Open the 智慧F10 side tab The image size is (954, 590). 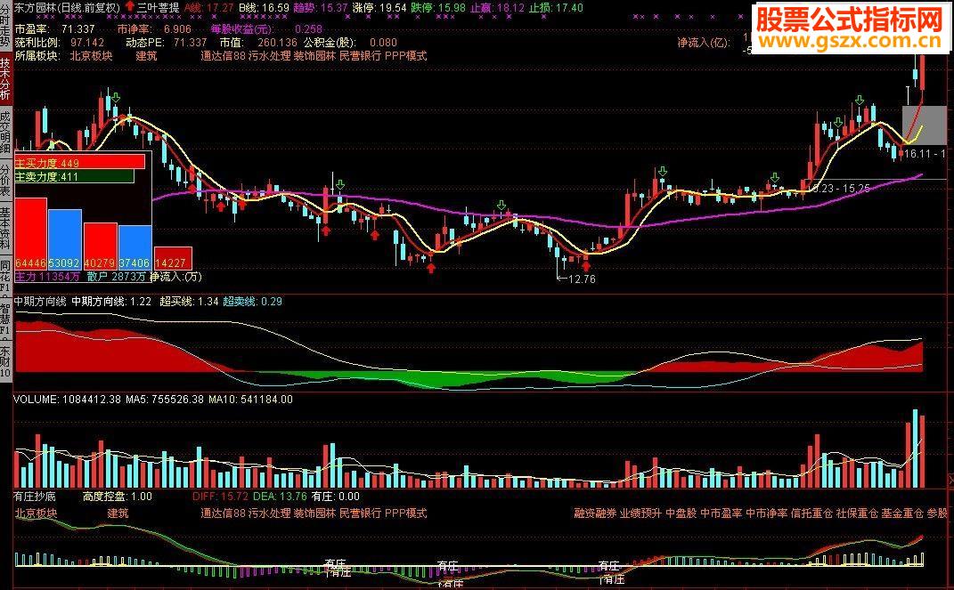click(4, 319)
